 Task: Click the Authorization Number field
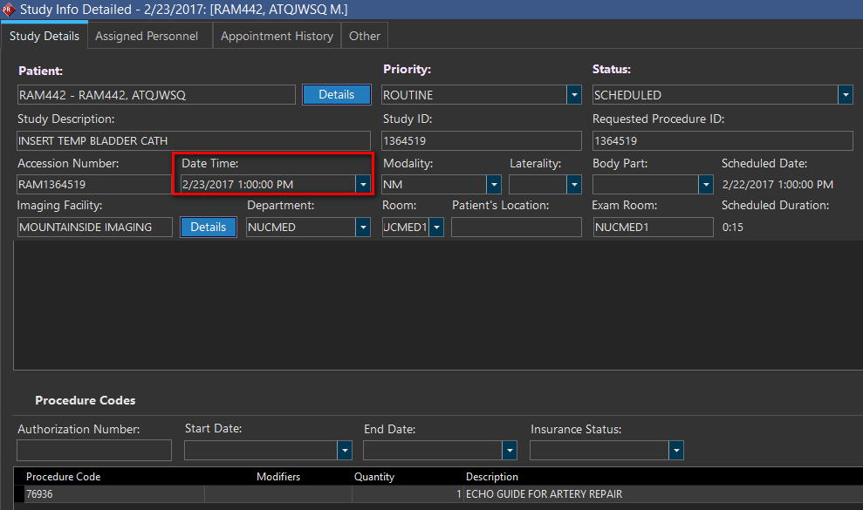coord(94,450)
